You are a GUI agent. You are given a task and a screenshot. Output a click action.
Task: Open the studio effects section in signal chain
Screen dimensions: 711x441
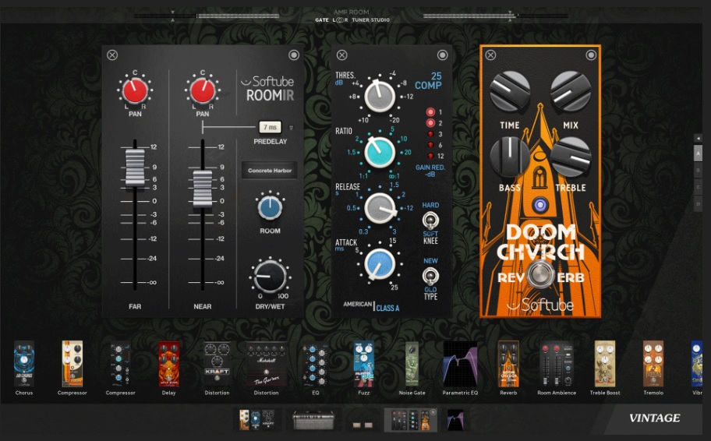point(410,419)
